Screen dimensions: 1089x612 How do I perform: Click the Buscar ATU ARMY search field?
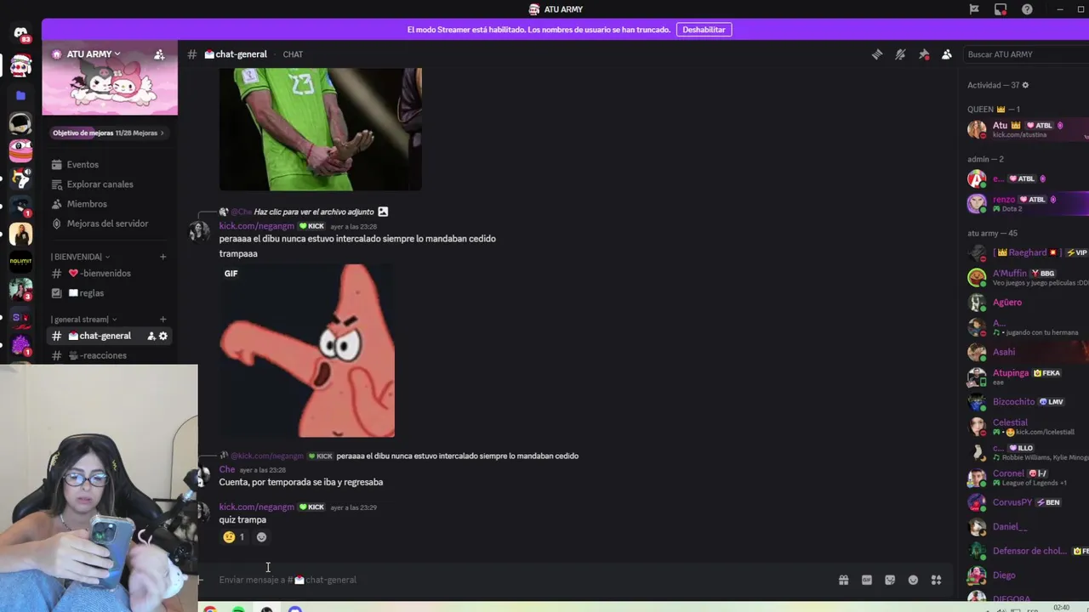pos(1024,54)
